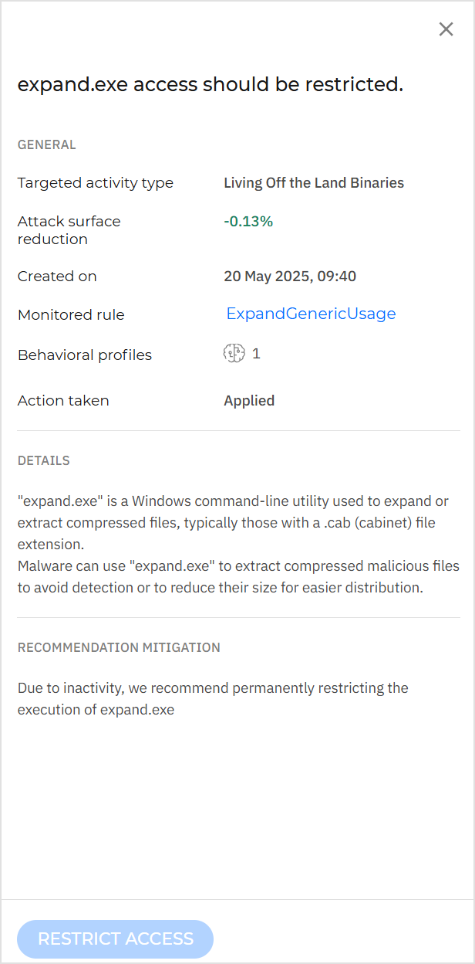Click the GENERAL section header
The height and width of the screenshot is (964, 475).
pyautogui.click(x=47, y=144)
